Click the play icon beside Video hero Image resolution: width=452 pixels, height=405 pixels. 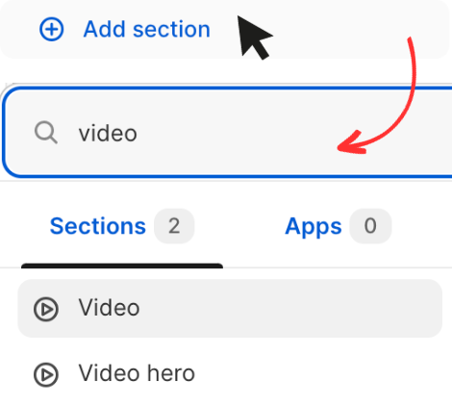46,374
